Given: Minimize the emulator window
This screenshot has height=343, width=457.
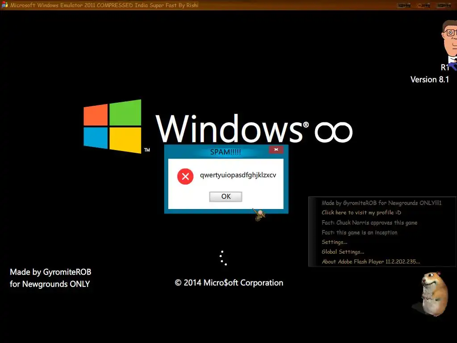Looking at the screenshot, I should pos(404,5).
